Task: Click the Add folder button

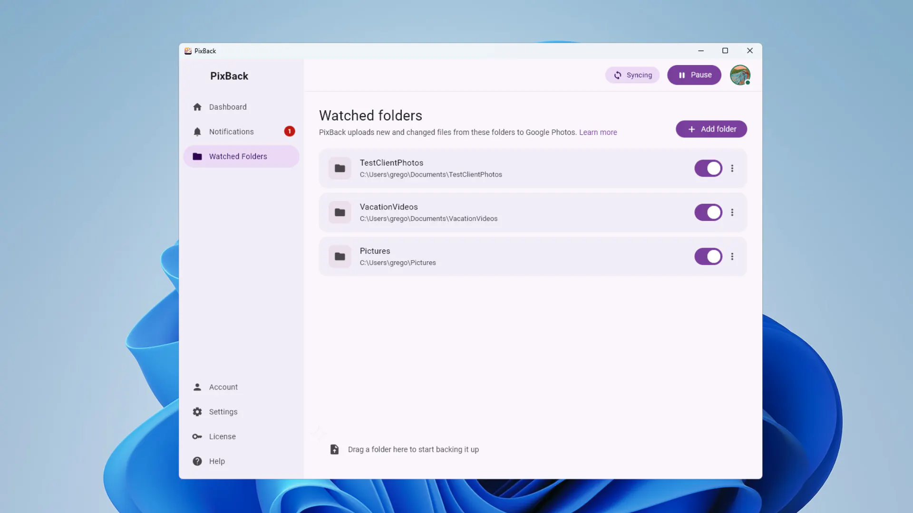Action: 711,129
